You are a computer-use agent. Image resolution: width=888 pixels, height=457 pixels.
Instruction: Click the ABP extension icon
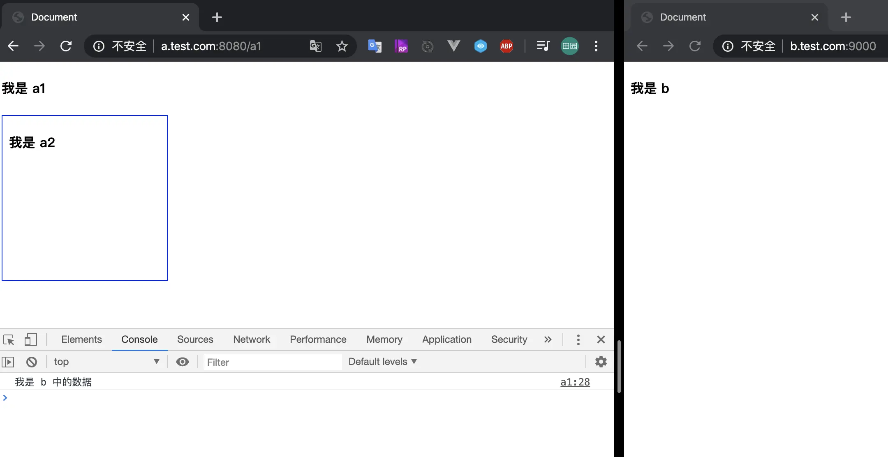pyautogui.click(x=506, y=46)
